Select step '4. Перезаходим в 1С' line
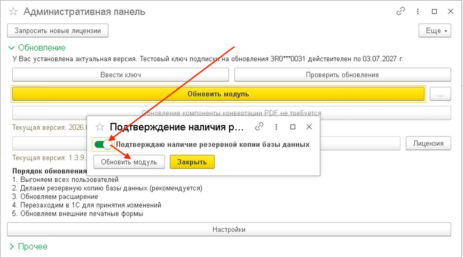 coord(86,205)
